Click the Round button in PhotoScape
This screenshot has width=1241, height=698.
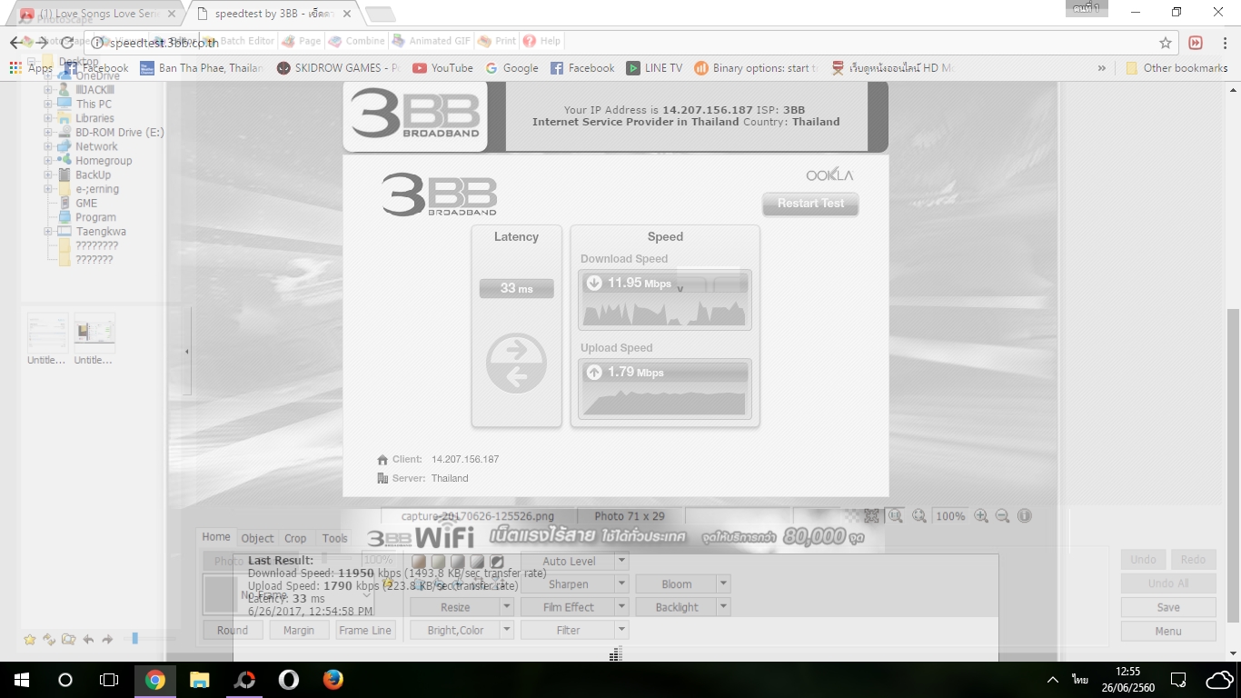tap(233, 630)
